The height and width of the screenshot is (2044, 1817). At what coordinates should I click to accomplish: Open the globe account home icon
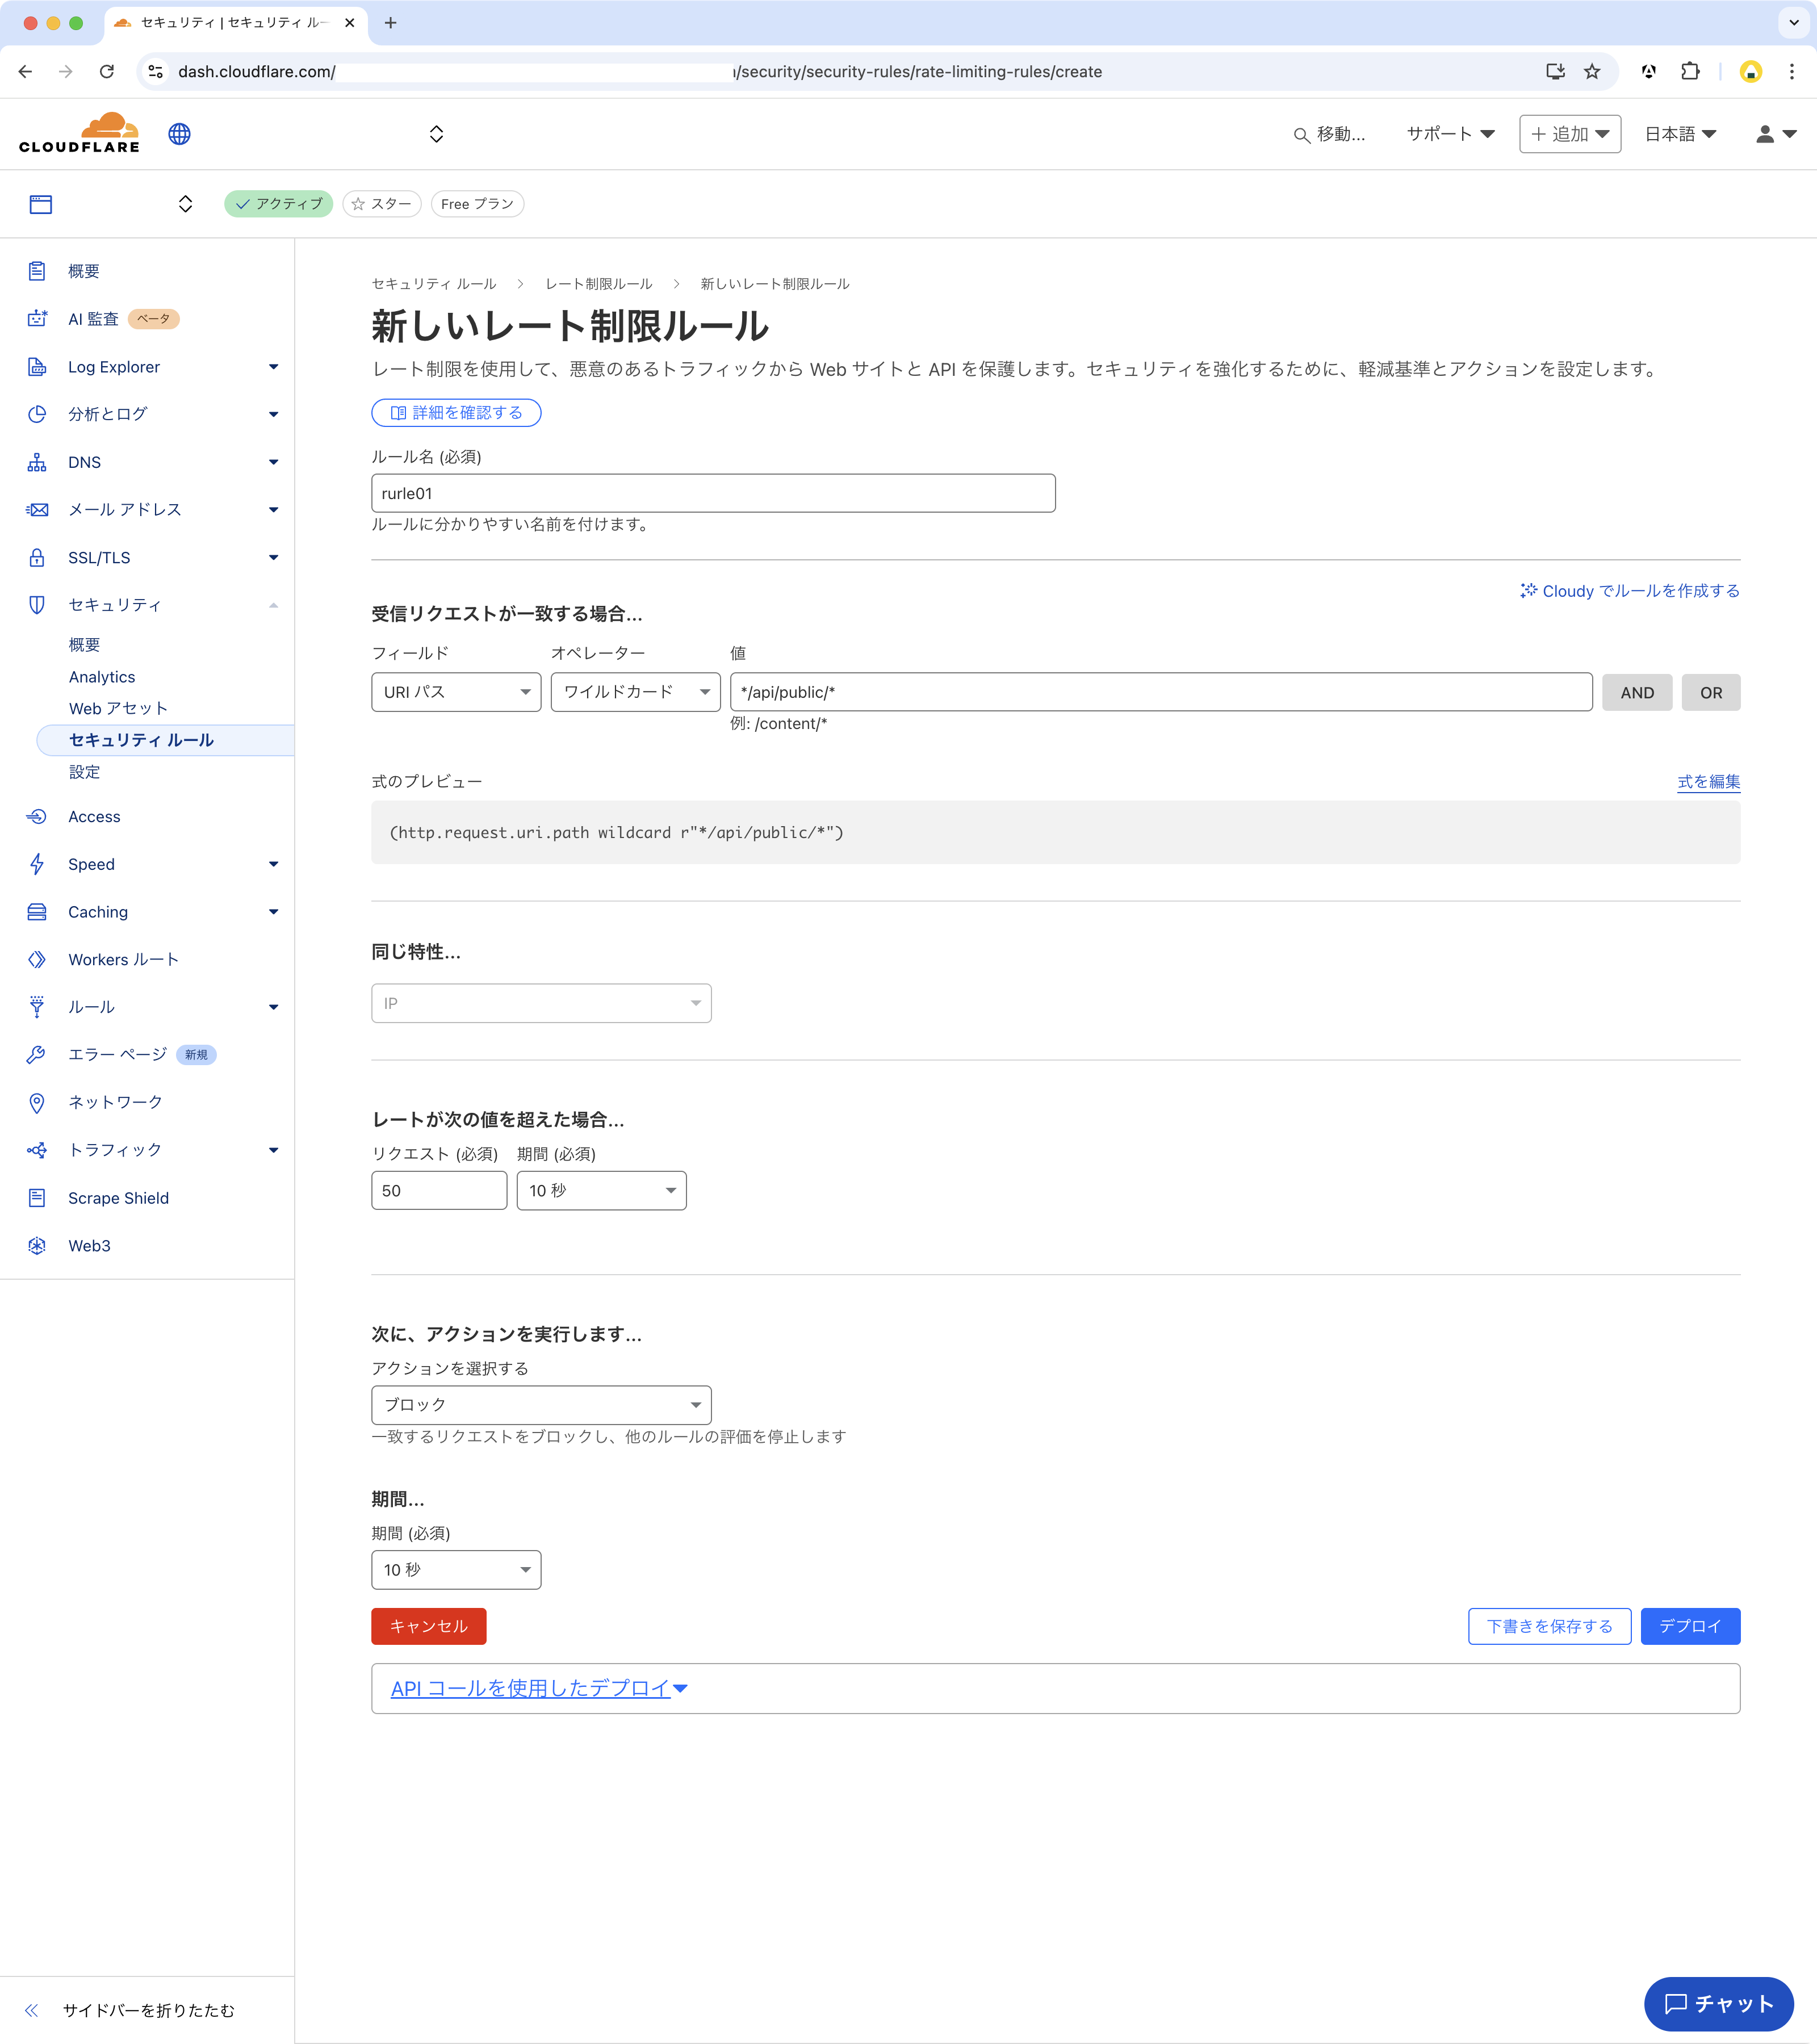(180, 134)
